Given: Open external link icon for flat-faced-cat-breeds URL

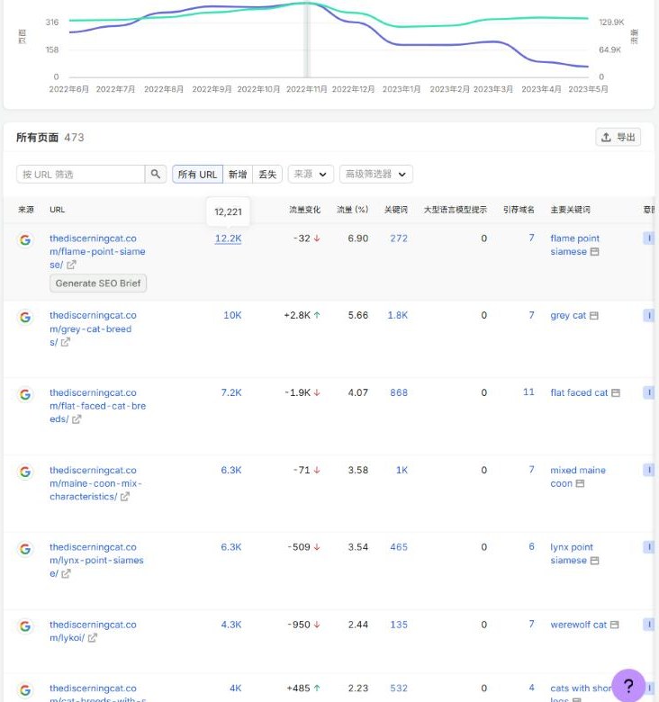Looking at the screenshot, I should (77, 419).
